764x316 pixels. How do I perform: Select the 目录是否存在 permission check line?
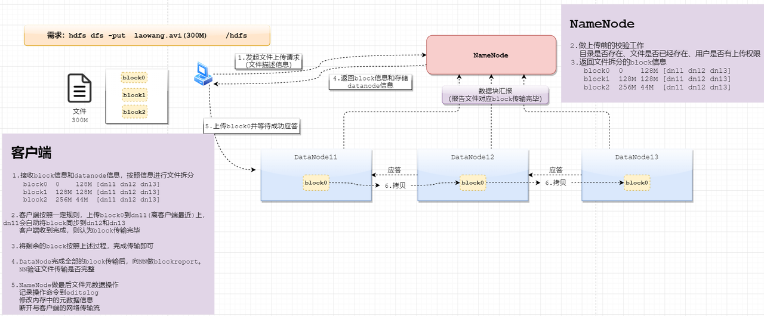[670, 54]
